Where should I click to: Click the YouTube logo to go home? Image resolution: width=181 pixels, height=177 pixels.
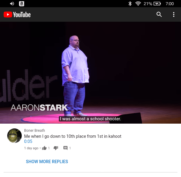tap(17, 14)
